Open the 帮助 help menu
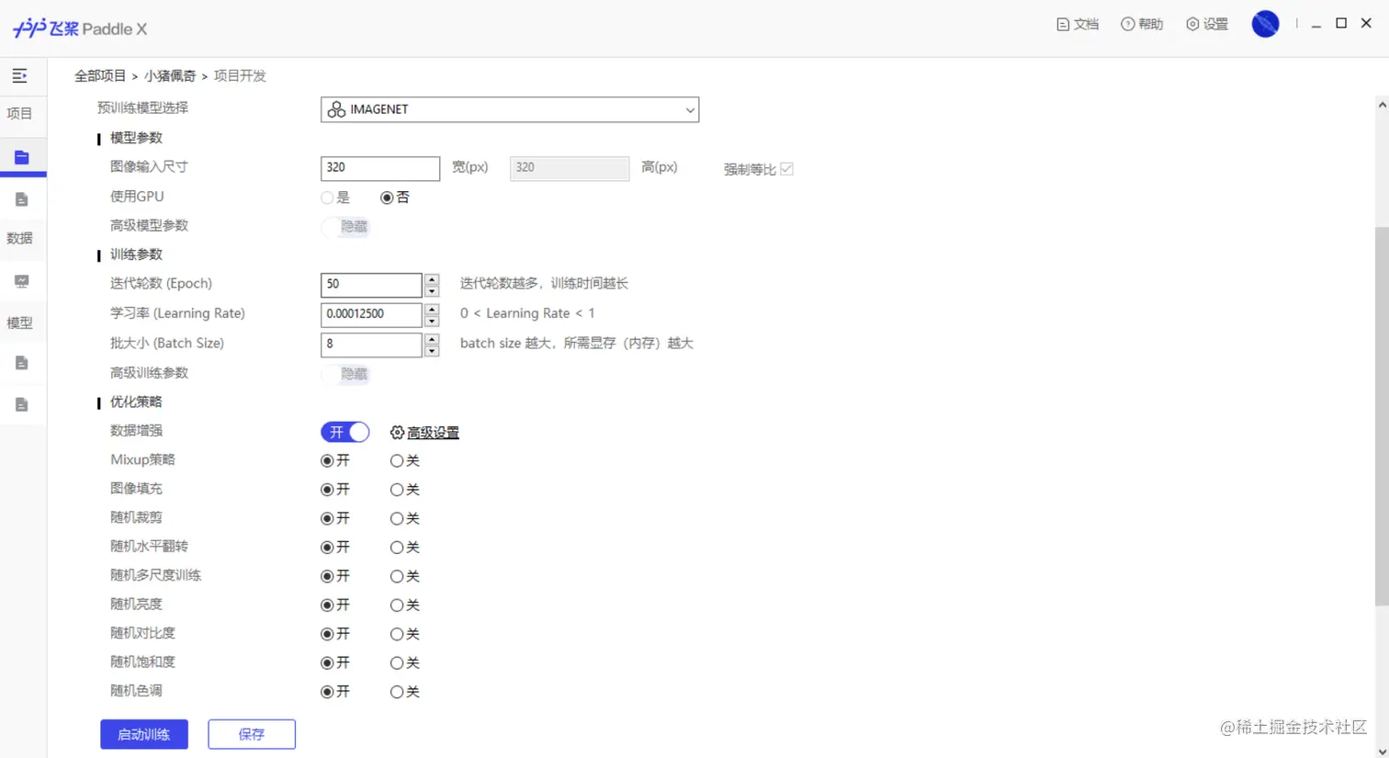Screen dimensions: 1389x758 pos(1142,25)
